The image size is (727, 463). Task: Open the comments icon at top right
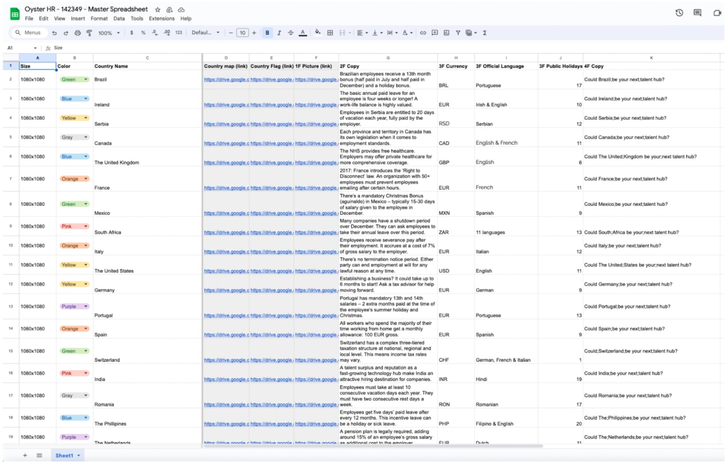(x=697, y=13)
